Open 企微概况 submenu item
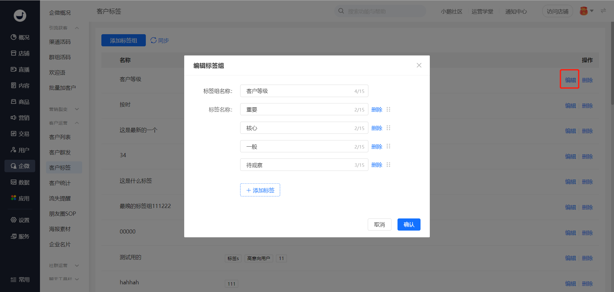The width and height of the screenshot is (614, 292). click(x=60, y=13)
